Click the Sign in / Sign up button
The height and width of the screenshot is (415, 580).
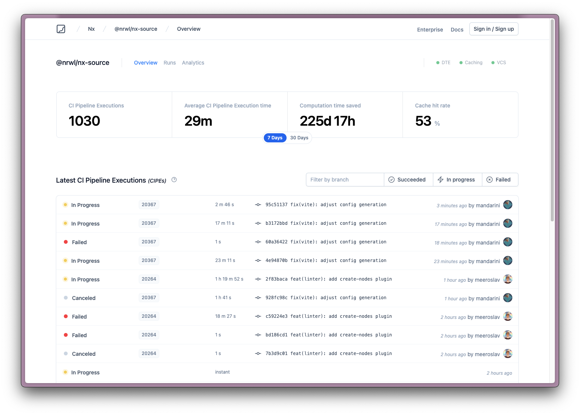click(x=494, y=28)
